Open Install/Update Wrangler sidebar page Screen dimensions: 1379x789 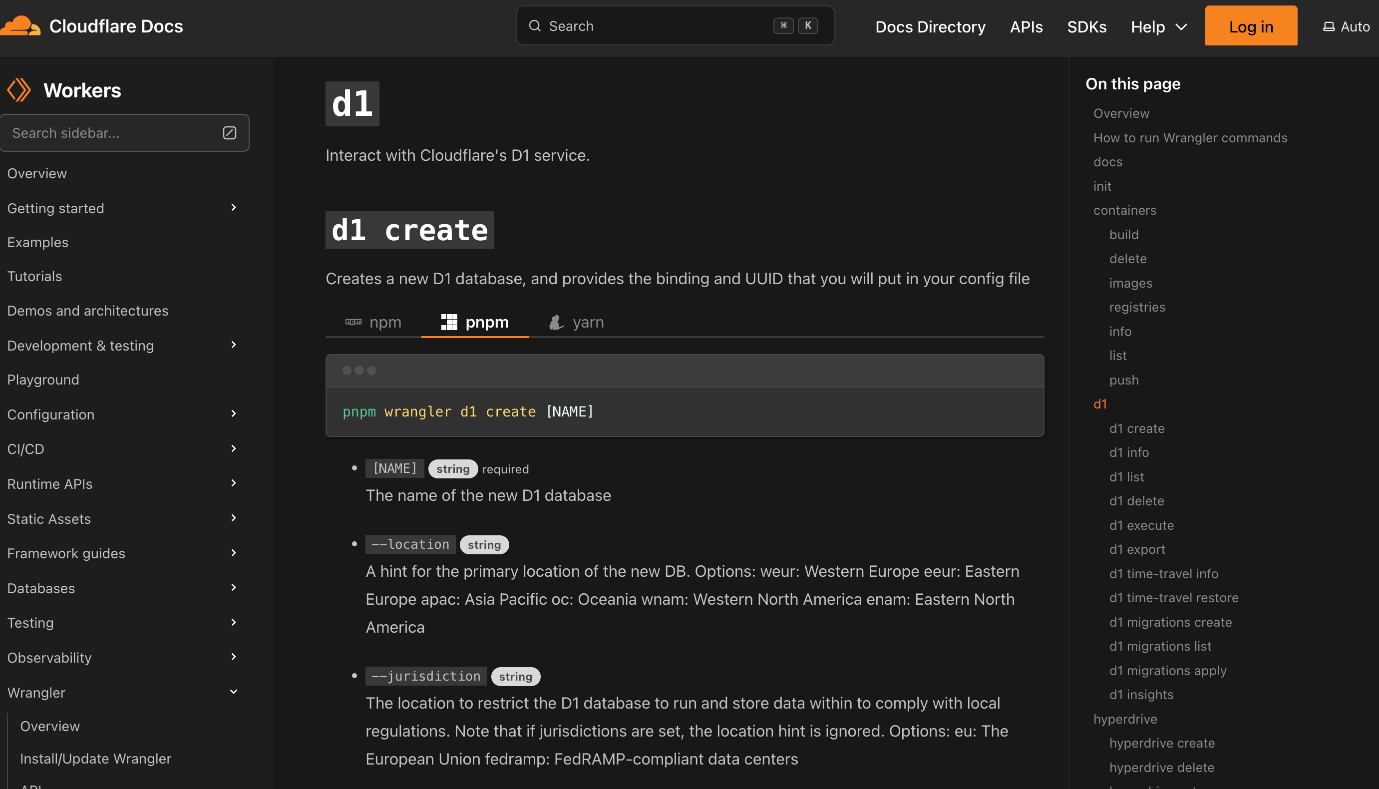pos(95,759)
